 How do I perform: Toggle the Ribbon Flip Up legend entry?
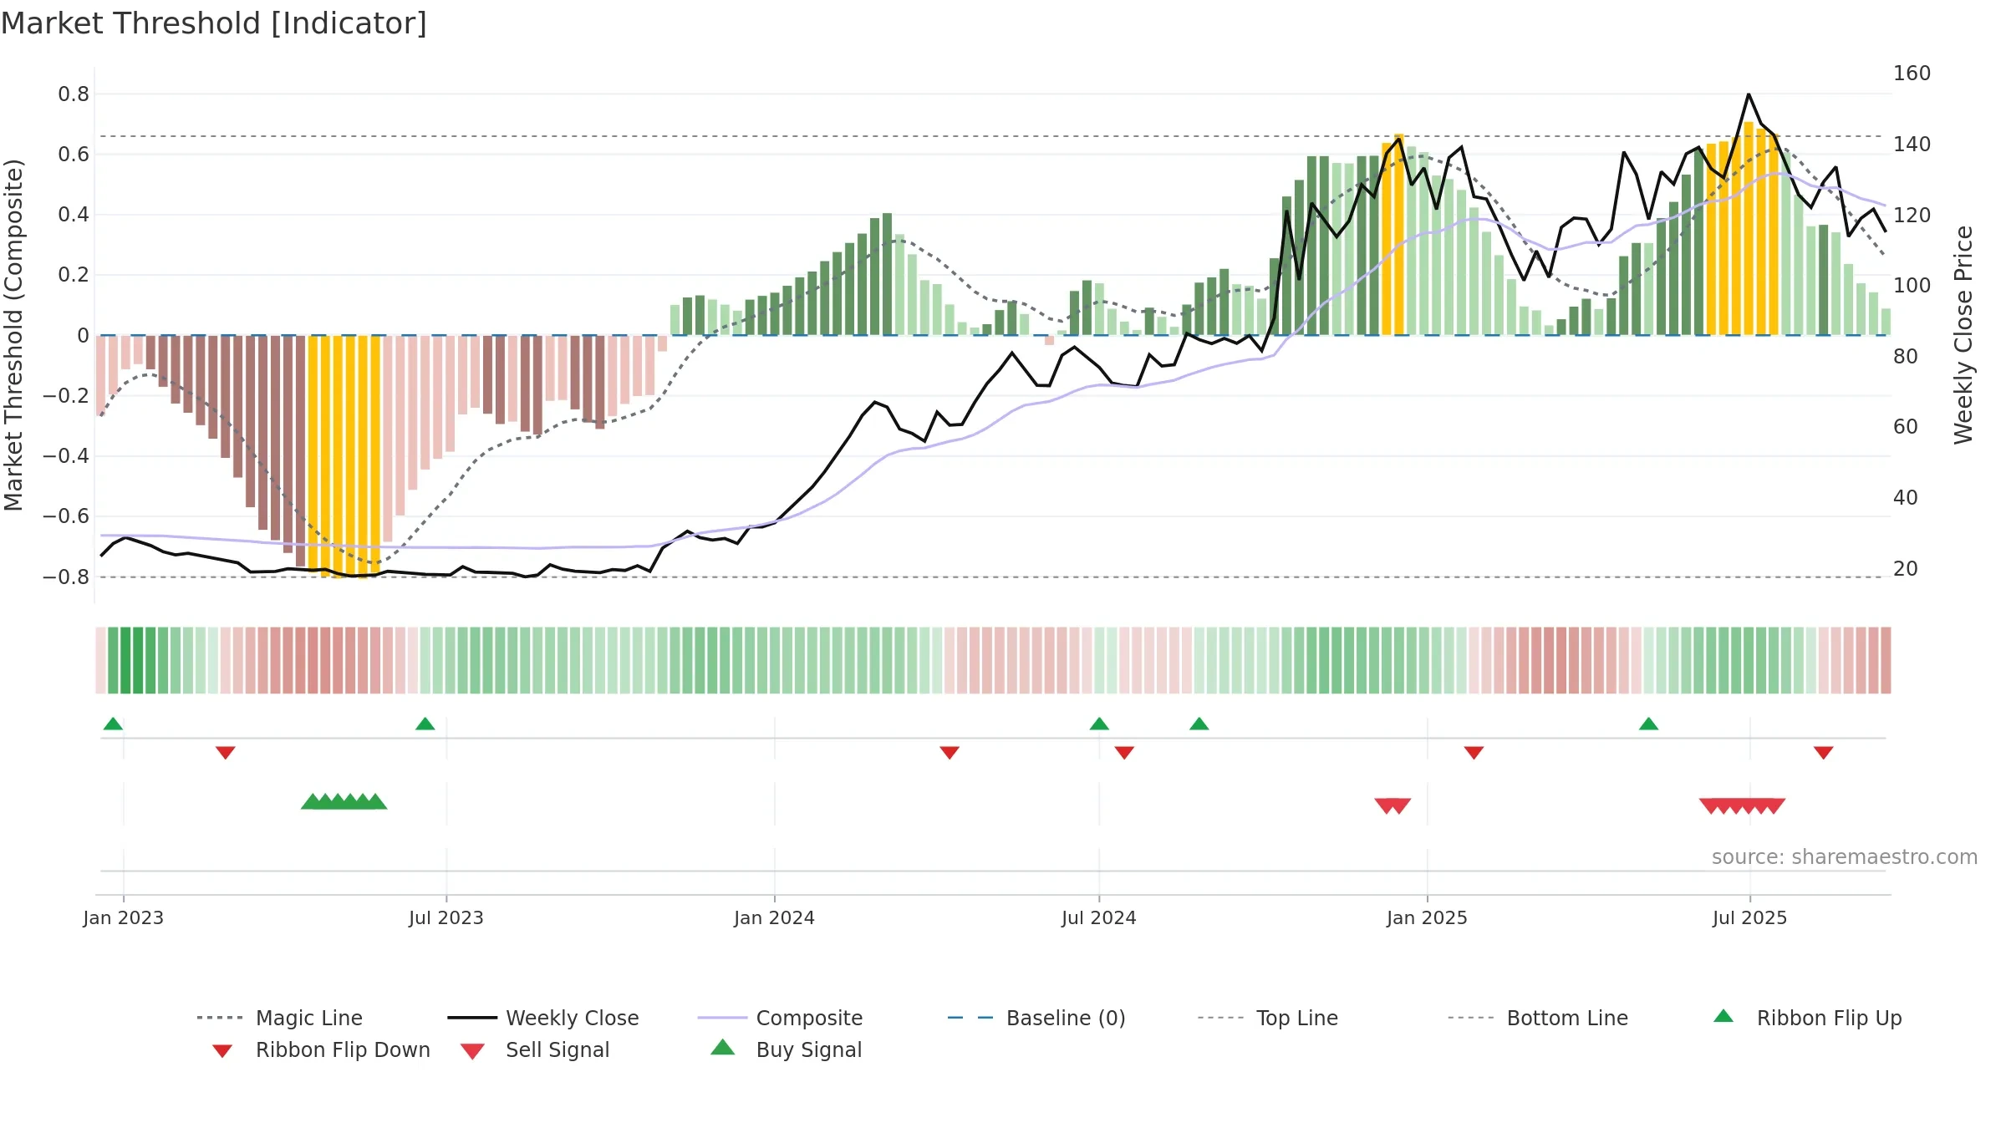point(1807,1018)
